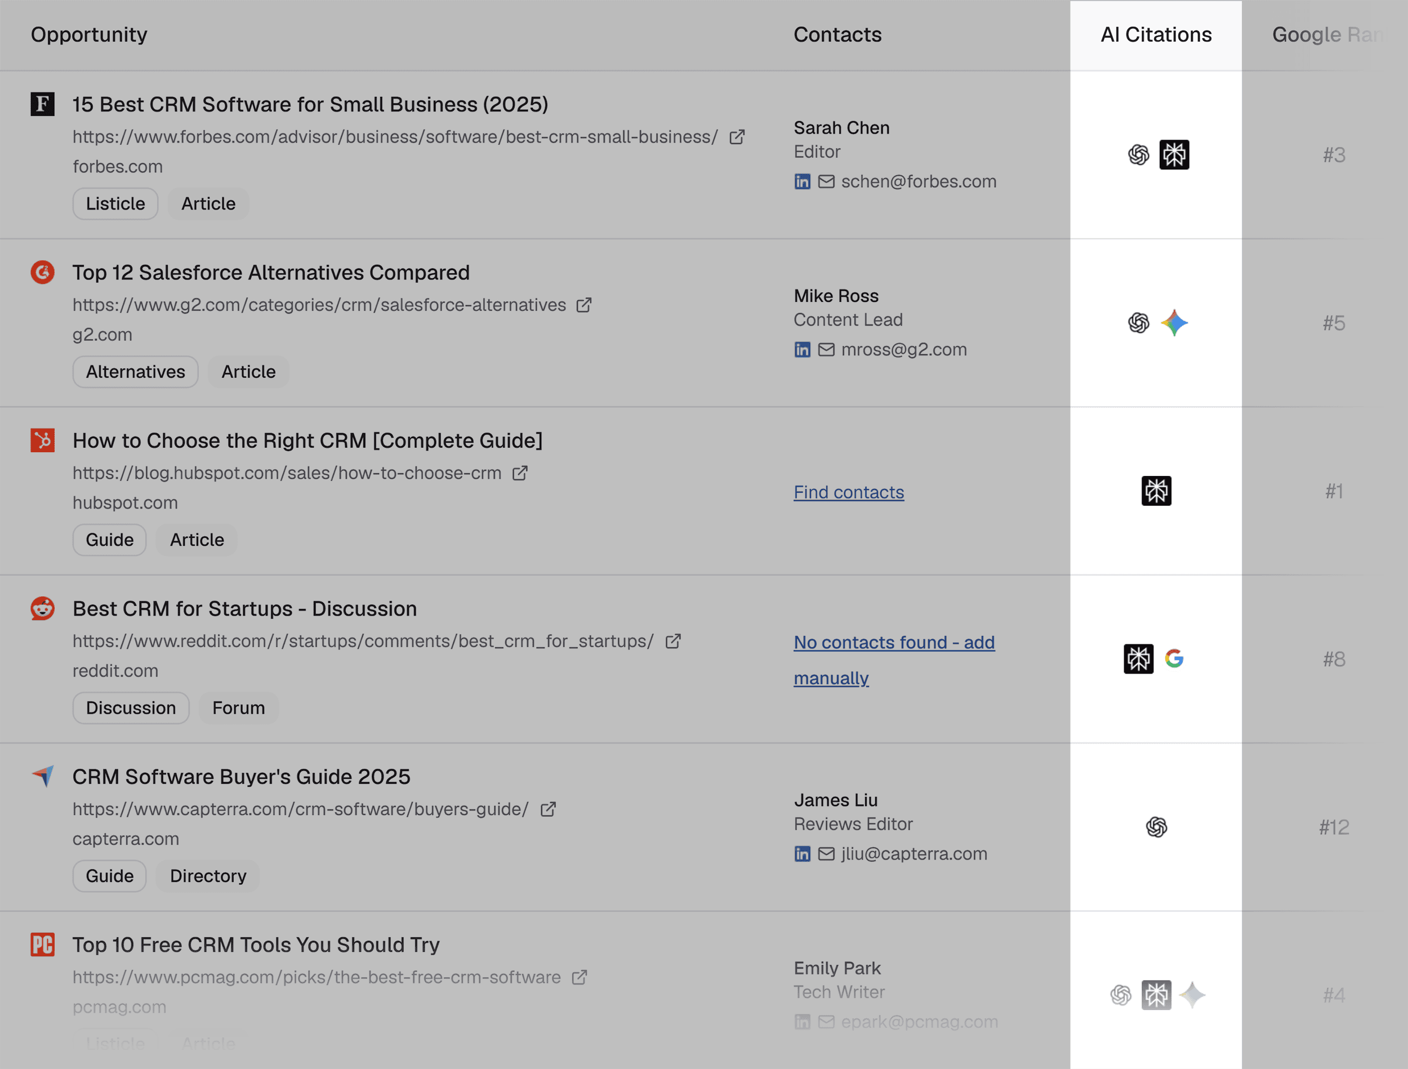Open the Capterra buyers-guide external link icon
This screenshot has height=1069, width=1408.
click(x=548, y=809)
